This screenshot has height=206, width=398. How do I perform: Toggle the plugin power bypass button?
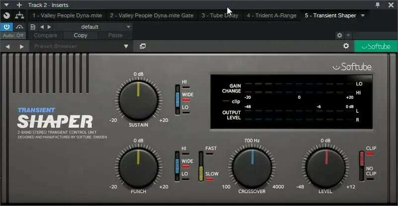coord(6,27)
